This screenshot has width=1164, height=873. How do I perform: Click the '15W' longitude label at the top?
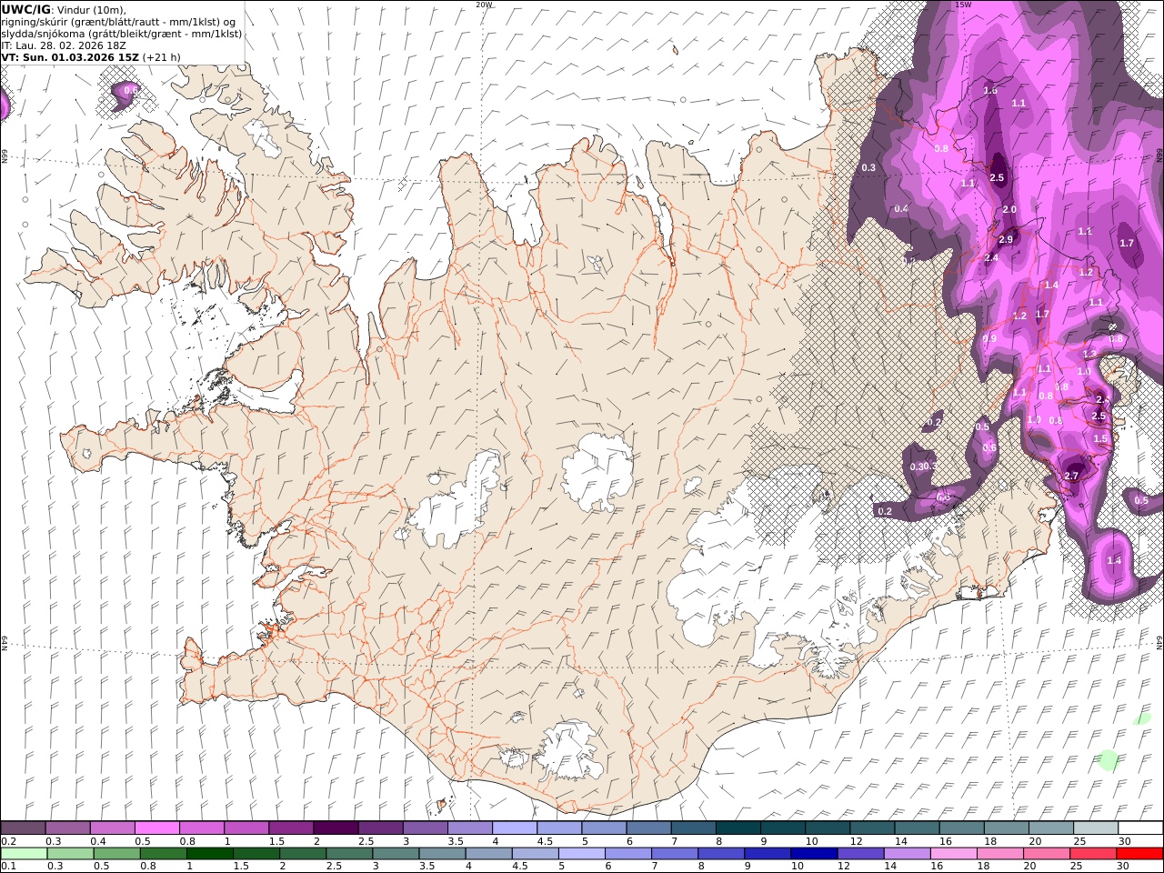pos(963,5)
